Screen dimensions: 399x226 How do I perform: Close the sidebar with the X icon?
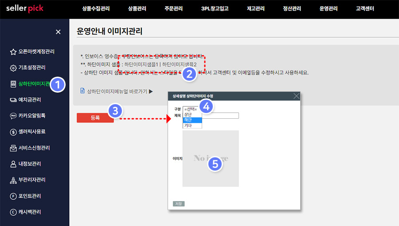pos(58,31)
